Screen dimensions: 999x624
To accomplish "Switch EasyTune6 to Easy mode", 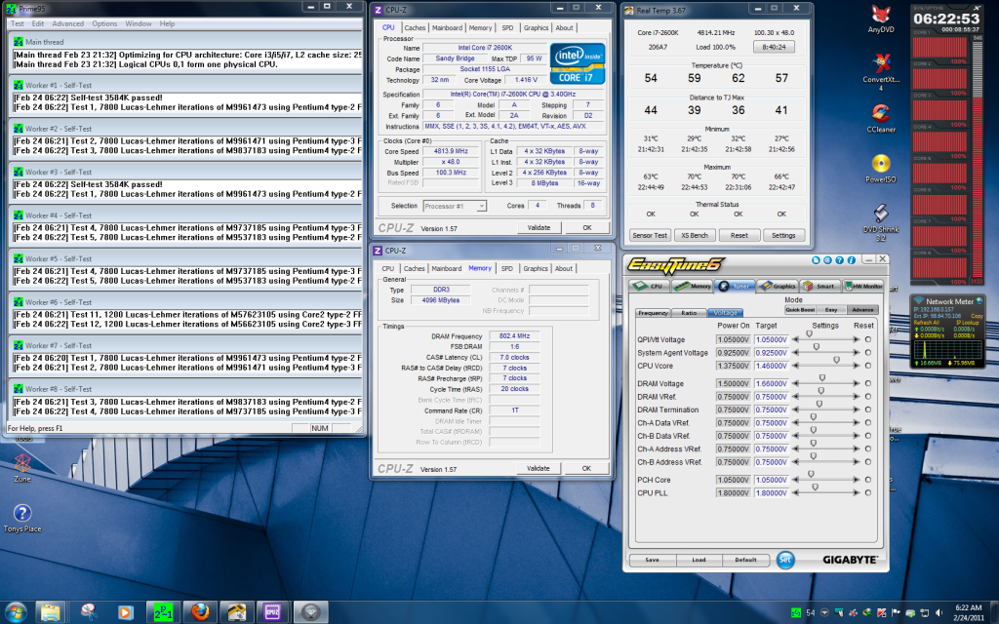I will pyautogui.click(x=831, y=310).
